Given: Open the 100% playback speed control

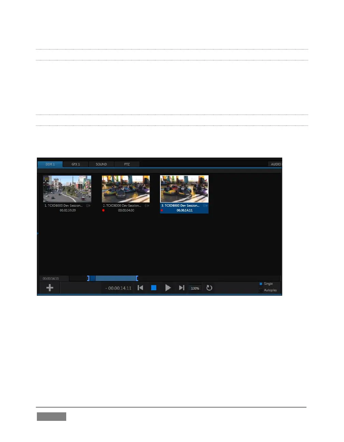Looking at the screenshot, I should 195,288.
